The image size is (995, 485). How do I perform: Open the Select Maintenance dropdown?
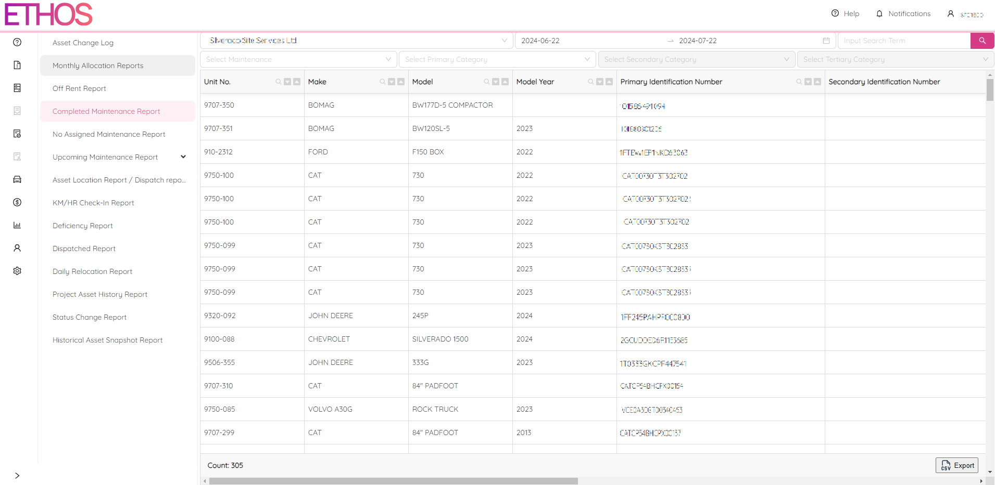[298, 59]
